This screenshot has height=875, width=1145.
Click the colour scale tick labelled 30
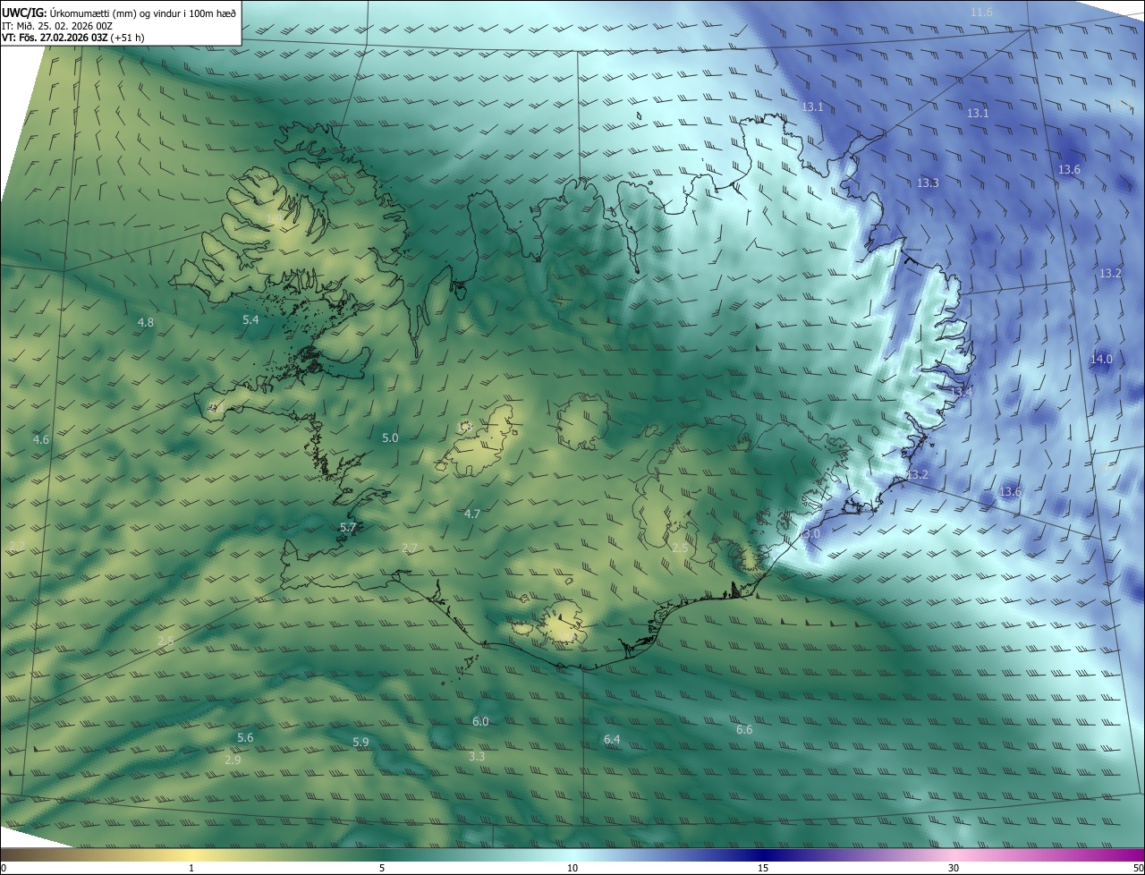tap(954, 869)
